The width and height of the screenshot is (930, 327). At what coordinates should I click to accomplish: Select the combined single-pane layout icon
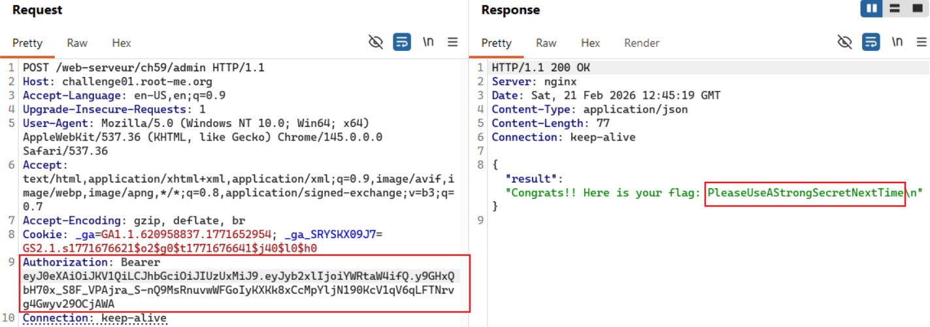pos(916,9)
